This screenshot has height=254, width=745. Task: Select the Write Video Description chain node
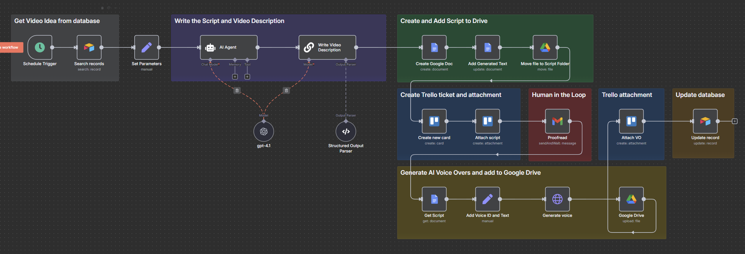[327, 48]
